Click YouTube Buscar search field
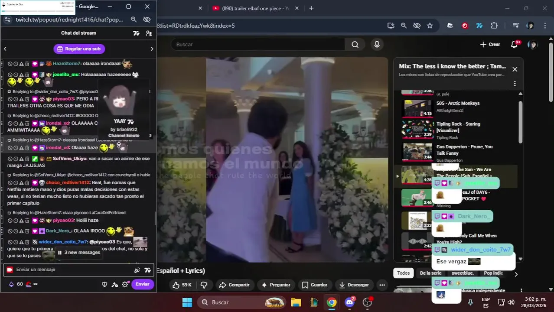 (x=258, y=44)
